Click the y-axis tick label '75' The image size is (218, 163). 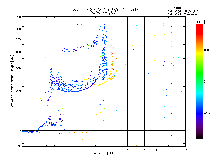click(19, 146)
